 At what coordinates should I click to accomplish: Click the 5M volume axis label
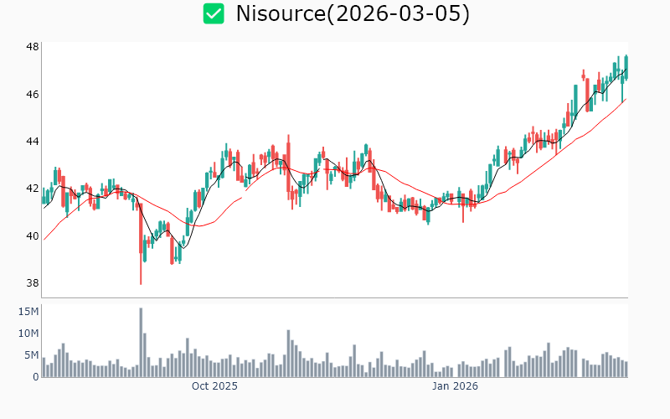32,355
